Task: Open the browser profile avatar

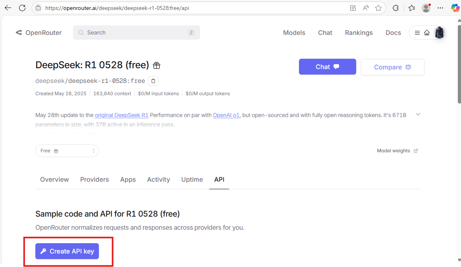Action: point(426,8)
